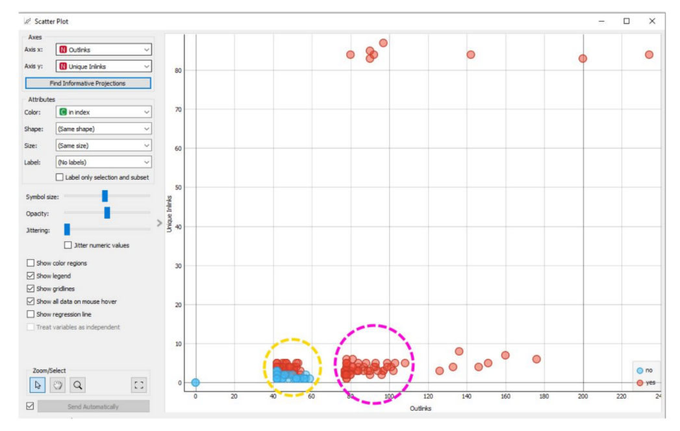Open the Axis y Unique Inlinks dropdown
This screenshot has width=680, height=431.
click(103, 66)
